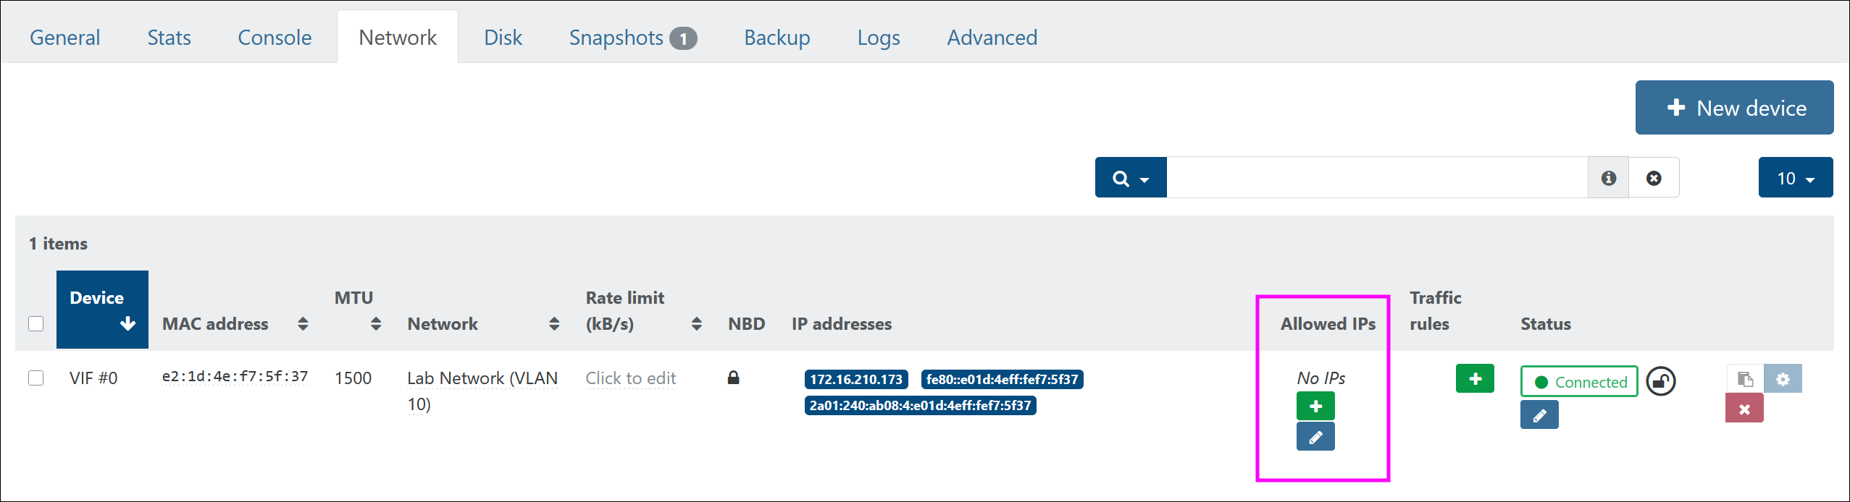The image size is (1850, 502).
Task: Switch to the Snapshots tab
Action: [632, 38]
